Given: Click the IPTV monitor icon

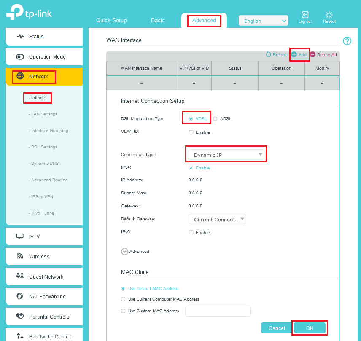Looking at the screenshot, I should [x=20, y=236].
